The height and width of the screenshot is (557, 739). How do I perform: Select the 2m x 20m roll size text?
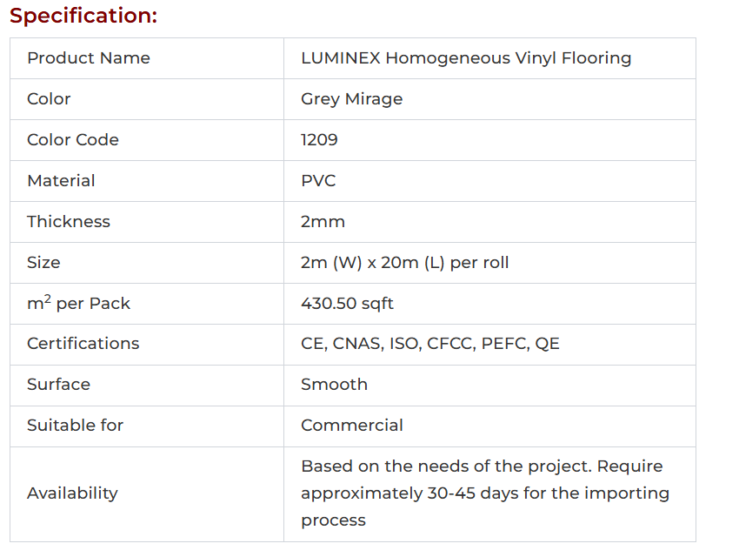pos(404,263)
